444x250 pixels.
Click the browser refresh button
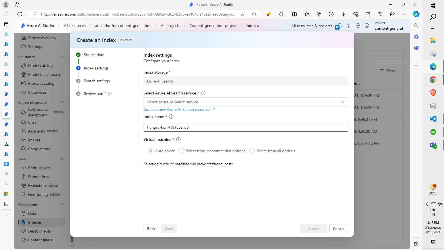(x=20, y=14)
